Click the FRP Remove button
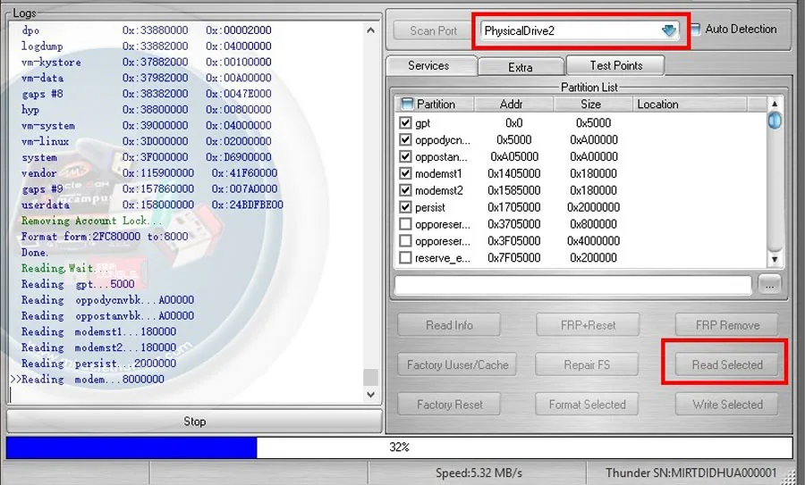The image size is (805, 485). pyautogui.click(x=727, y=325)
